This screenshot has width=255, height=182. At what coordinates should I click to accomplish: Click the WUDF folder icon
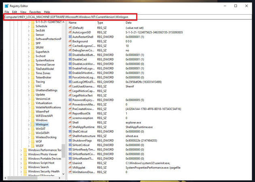[33, 146]
